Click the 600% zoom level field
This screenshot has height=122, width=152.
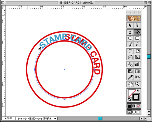click(x=9, y=118)
